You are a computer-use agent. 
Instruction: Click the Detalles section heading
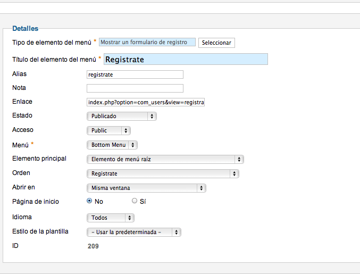(25, 29)
